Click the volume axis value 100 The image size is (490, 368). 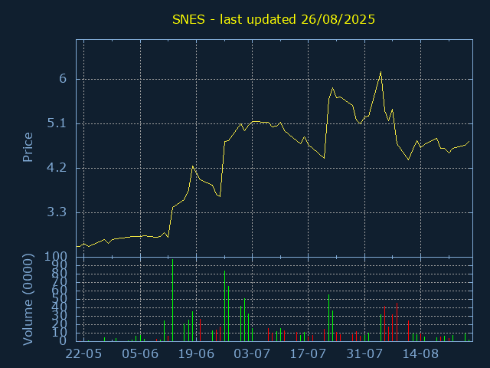click(x=56, y=257)
